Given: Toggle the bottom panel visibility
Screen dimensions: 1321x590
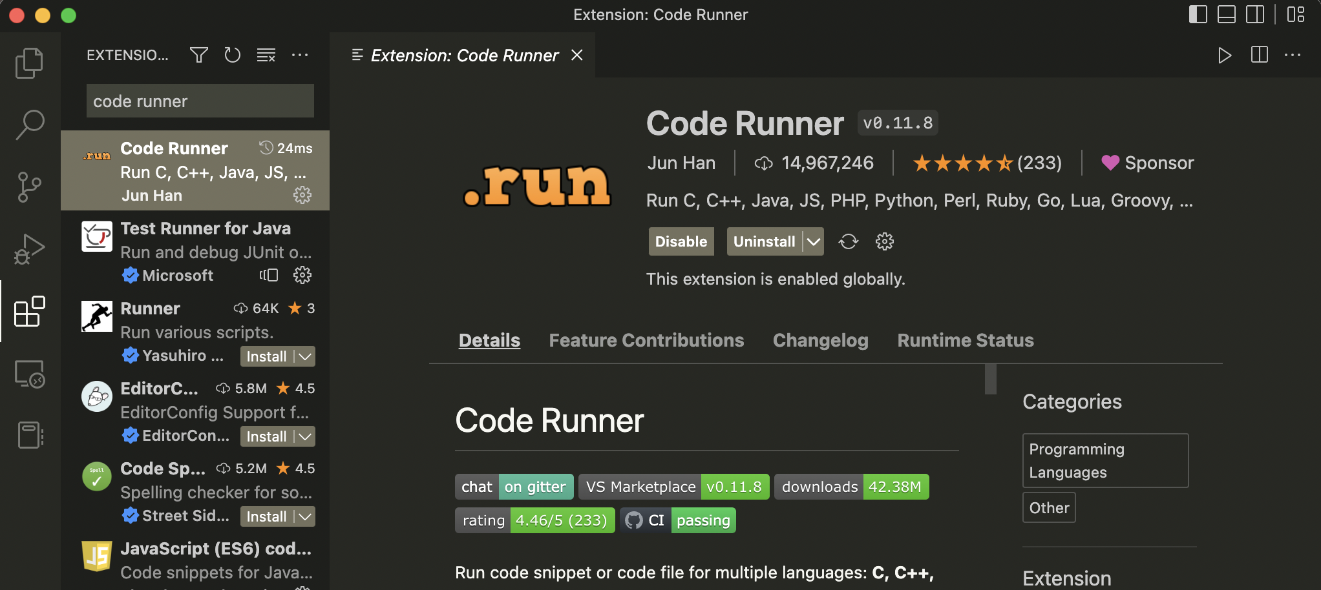Looking at the screenshot, I should tap(1227, 14).
